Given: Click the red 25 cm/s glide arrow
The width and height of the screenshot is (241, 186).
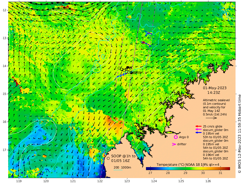Looking at the screenshot, I should pyautogui.click(x=199, y=126).
